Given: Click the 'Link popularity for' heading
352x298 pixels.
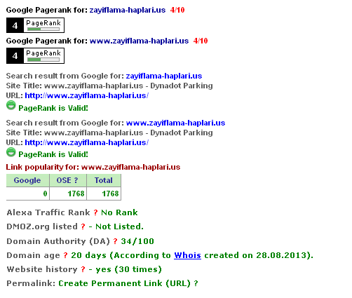Looking at the screenshot, I should coord(93,167).
